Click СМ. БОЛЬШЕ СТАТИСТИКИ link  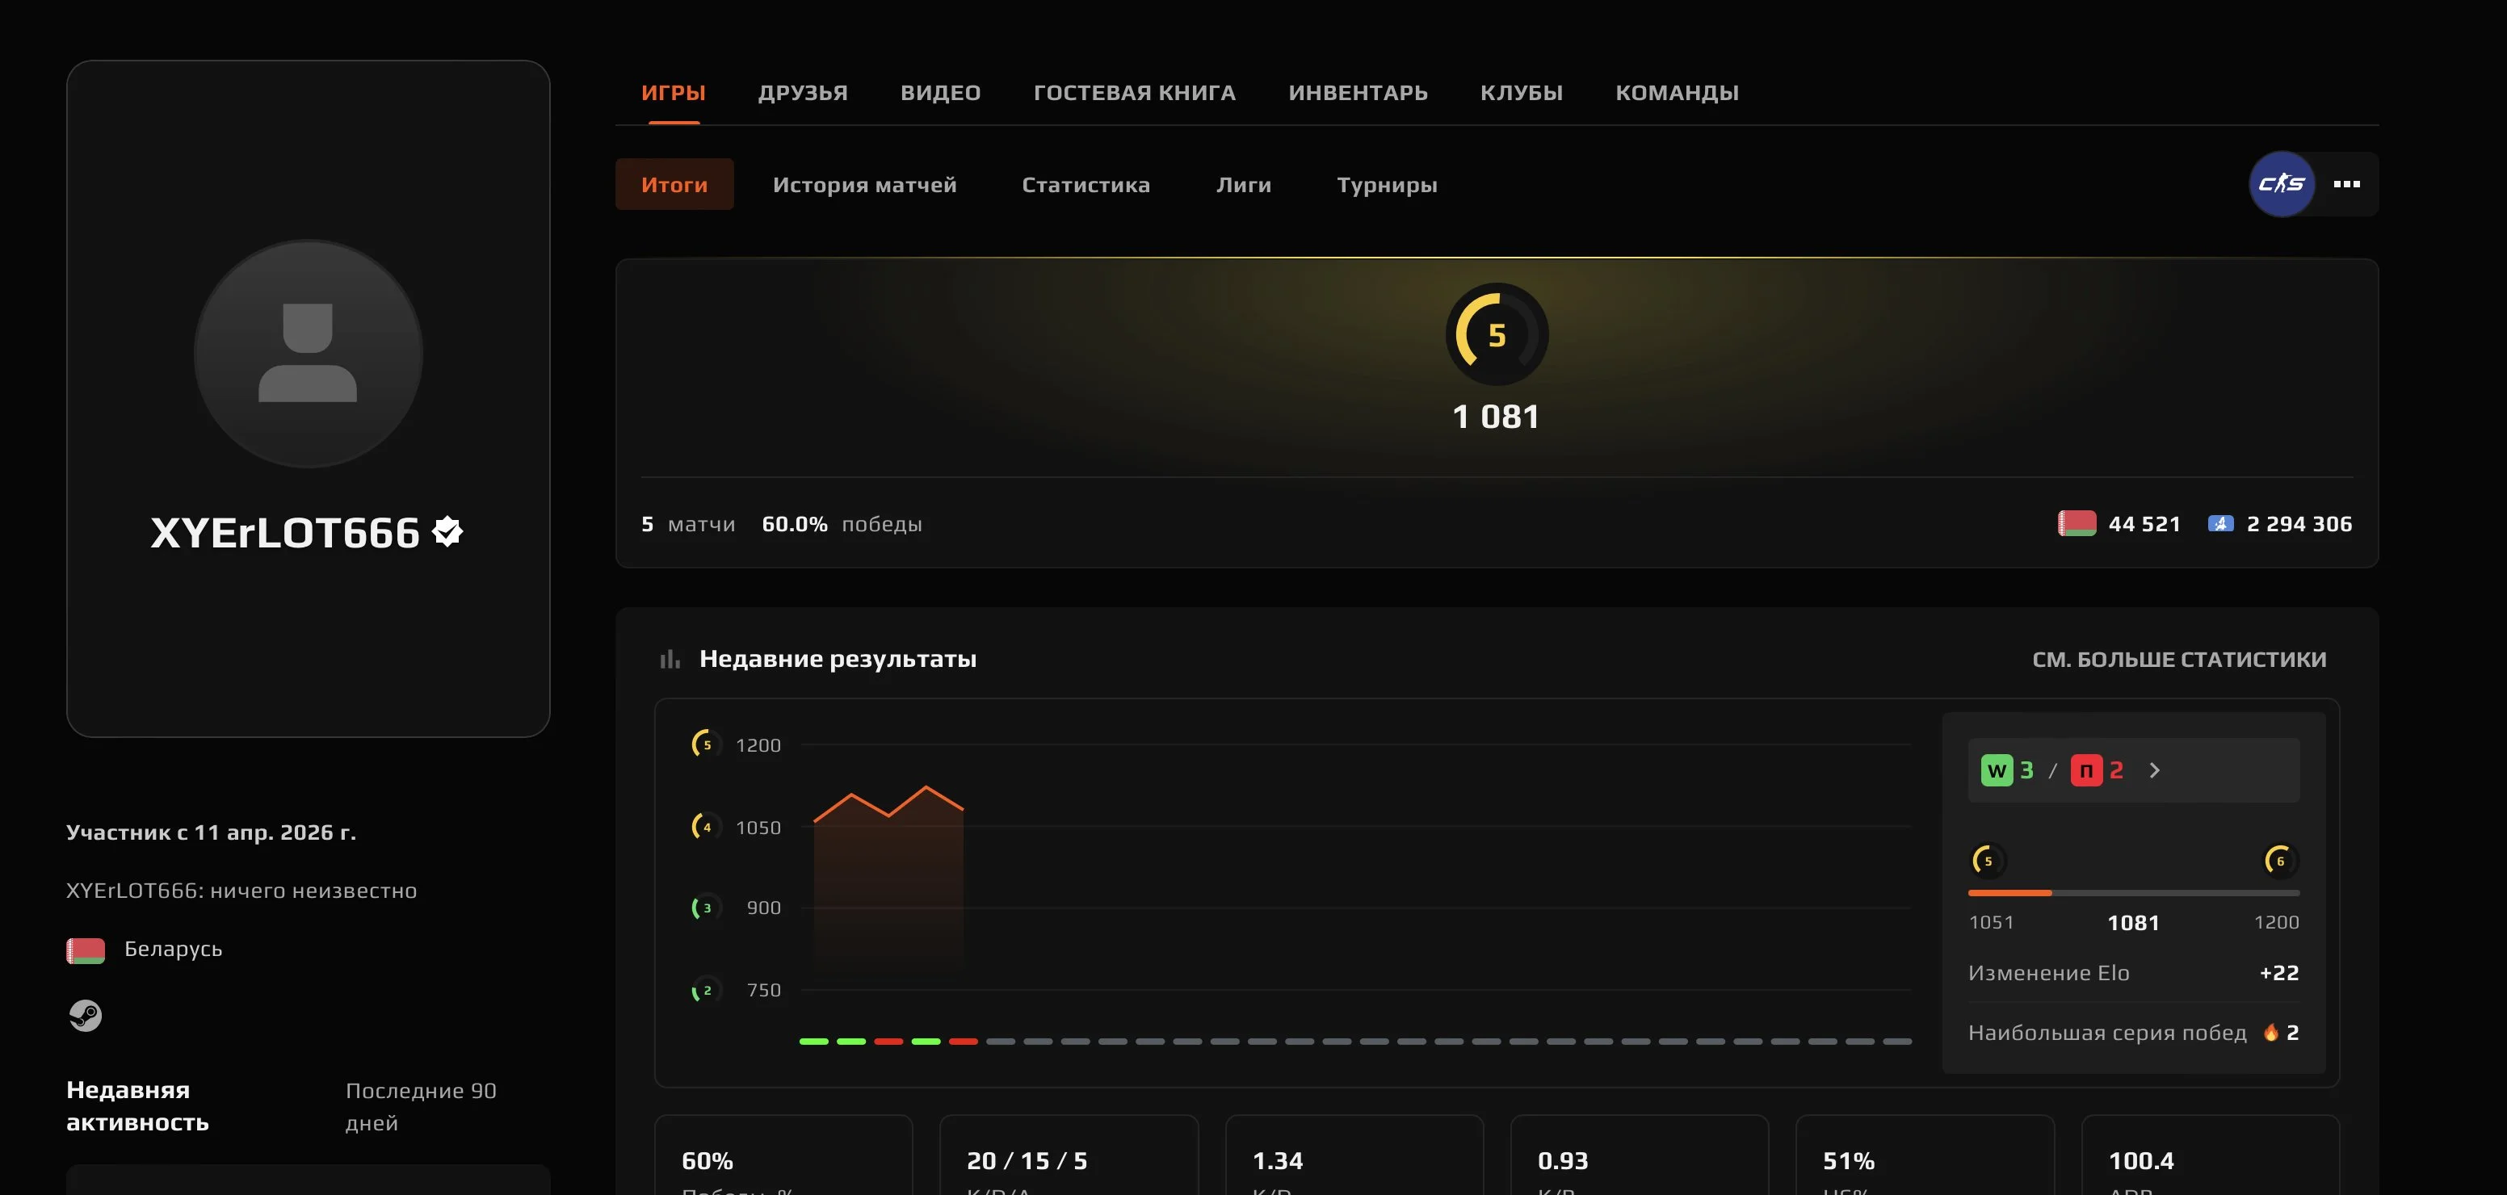tap(2178, 660)
